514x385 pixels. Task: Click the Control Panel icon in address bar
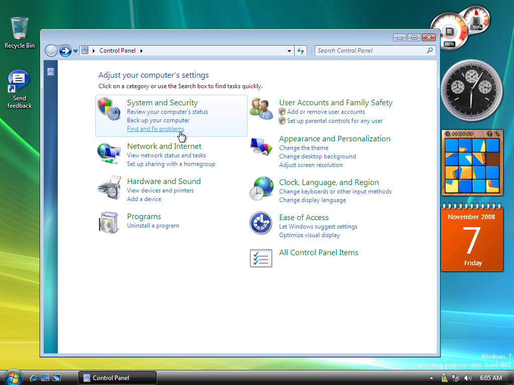coord(85,51)
